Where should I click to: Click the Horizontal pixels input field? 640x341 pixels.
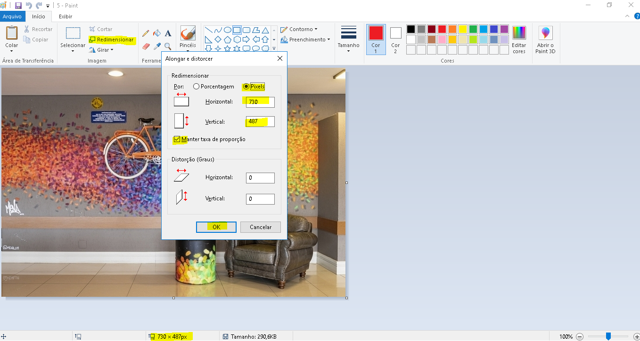pyautogui.click(x=259, y=102)
